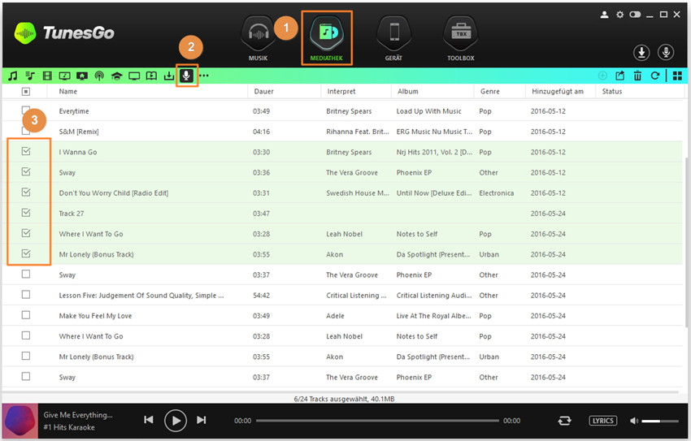
Task: Open the Playlists category icon
Action: tap(30, 76)
